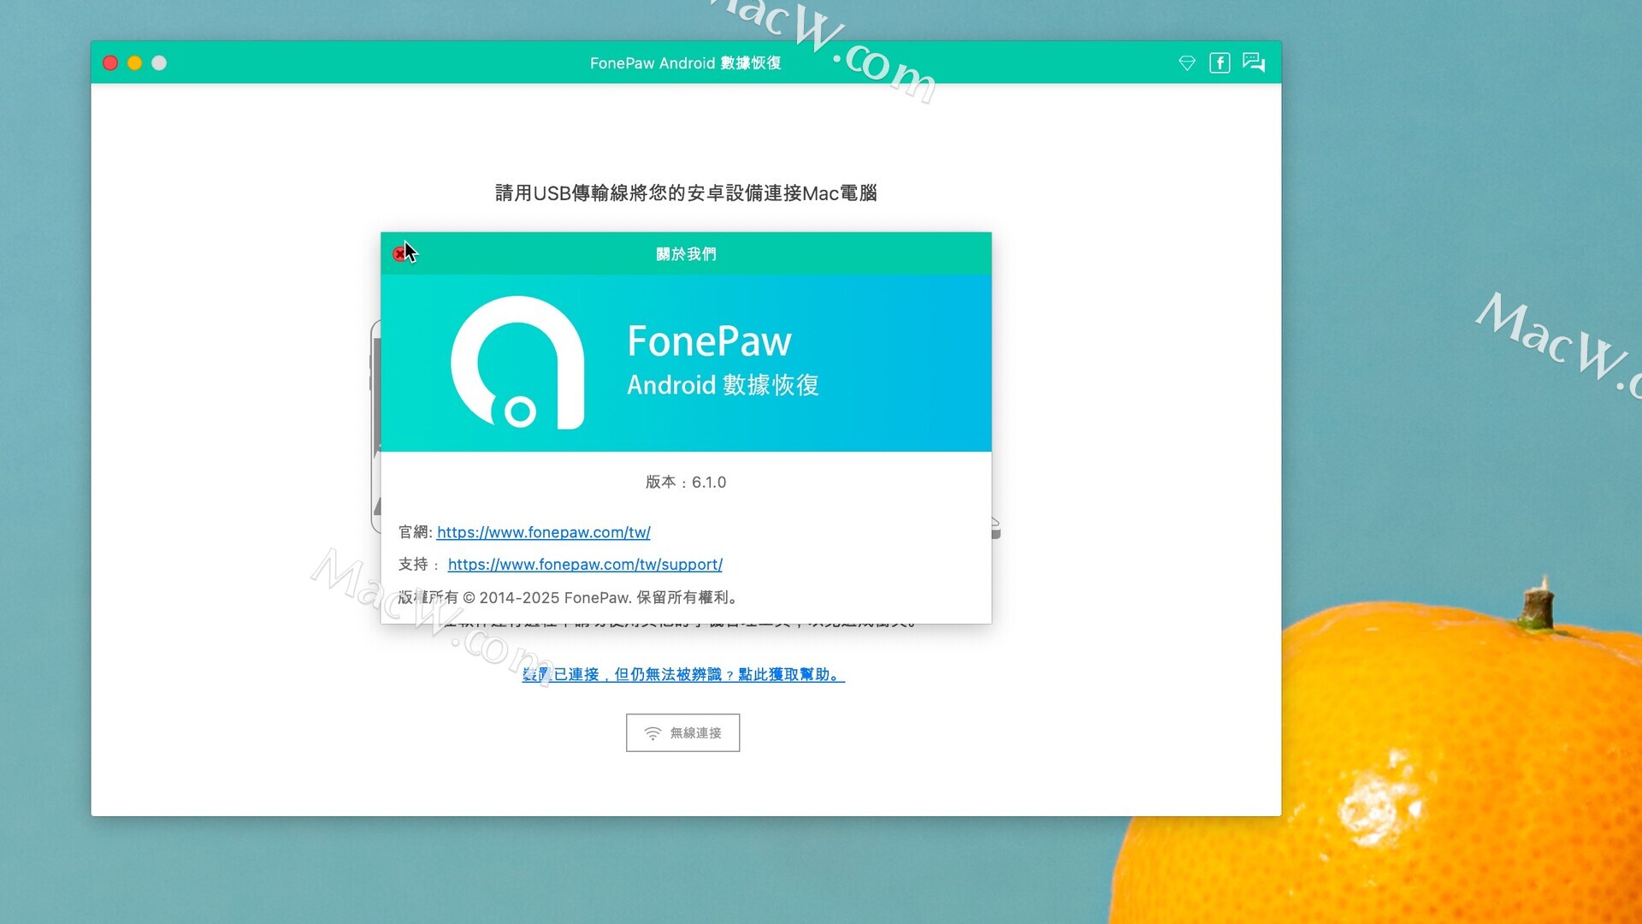Open the Facebook icon in title bar

click(1220, 63)
